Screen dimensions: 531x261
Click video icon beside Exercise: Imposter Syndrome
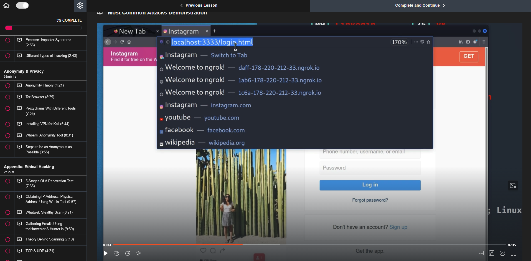click(19, 40)
